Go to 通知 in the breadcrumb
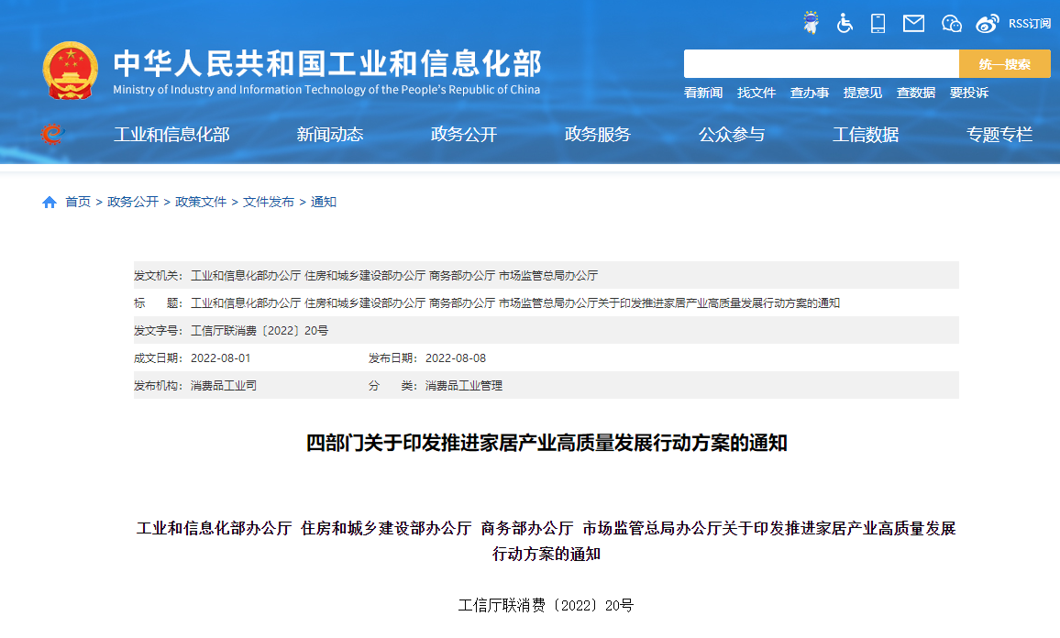Screen dimensions: 1060x638 point(323,202)
